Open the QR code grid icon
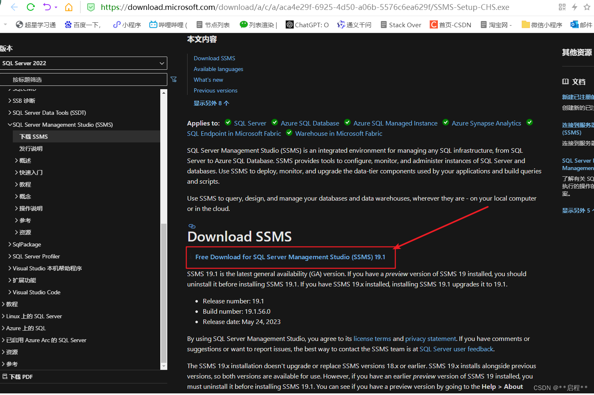The image size is (594, 395). [x=562, y=7]
